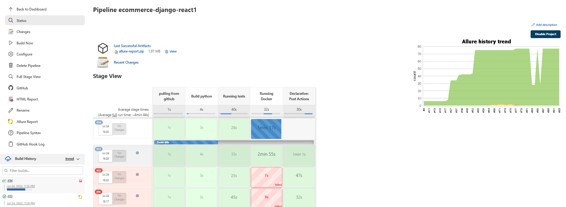This screenshot has width=566, height=207.
Task: Click the restart-stage icon on build #93 row
Action: coord(137,153)
